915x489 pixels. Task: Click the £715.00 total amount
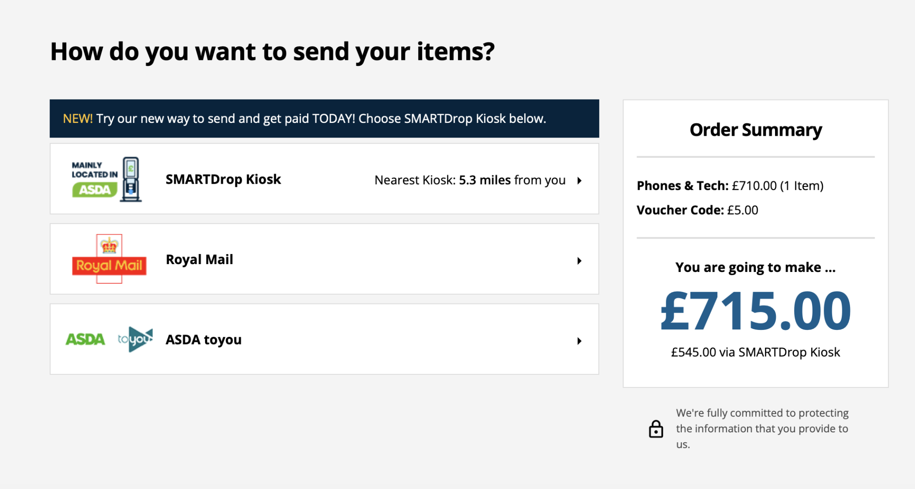coord(756,312)
